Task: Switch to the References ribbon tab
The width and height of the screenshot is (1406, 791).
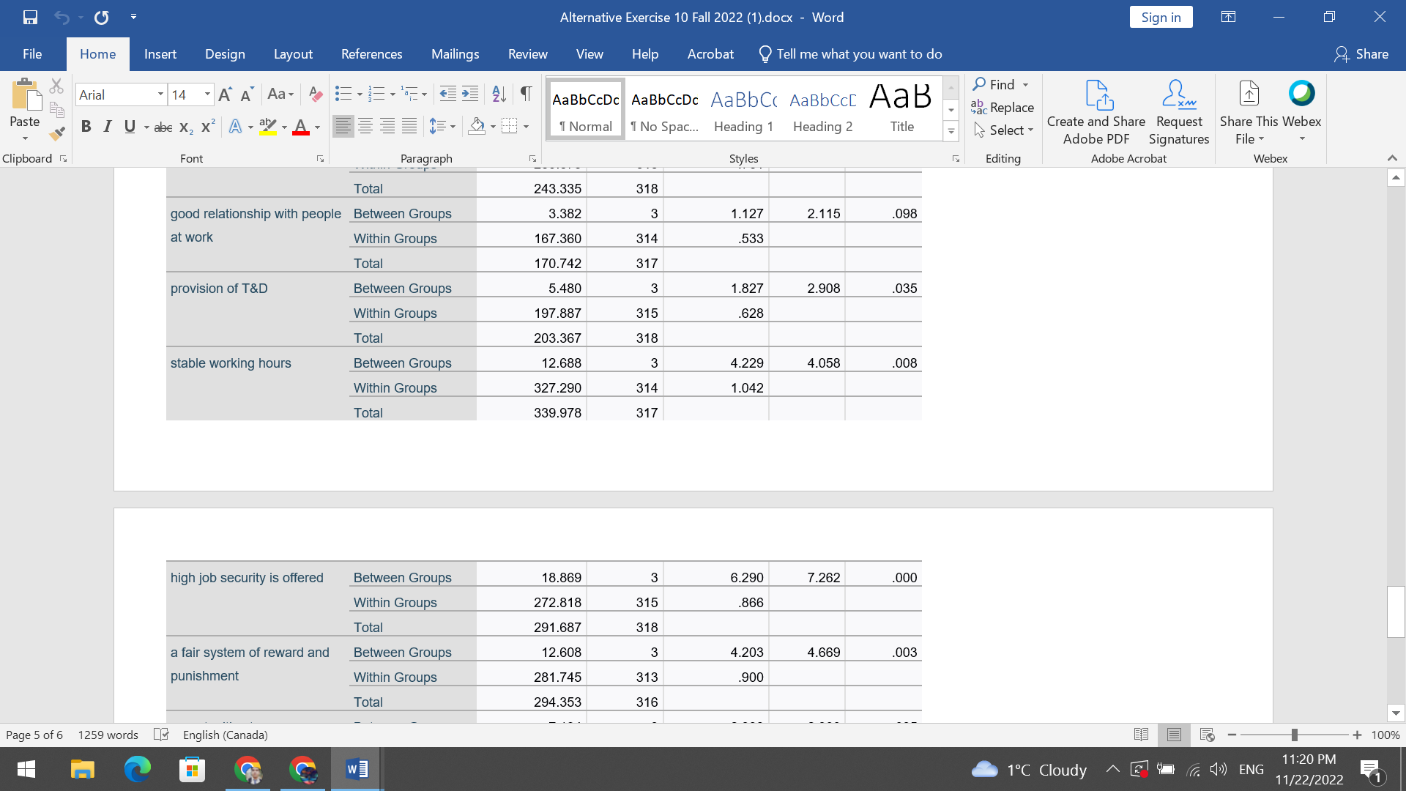Action: pos(372,53)
